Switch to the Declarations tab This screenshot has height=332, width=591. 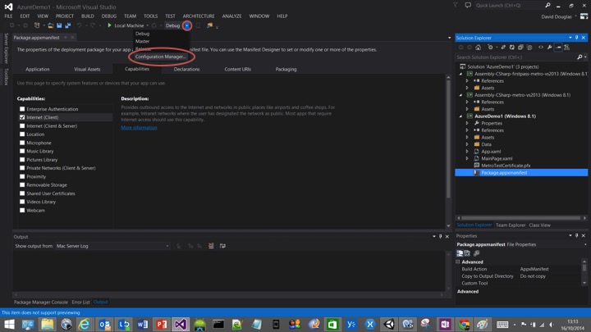click(186, 69)
